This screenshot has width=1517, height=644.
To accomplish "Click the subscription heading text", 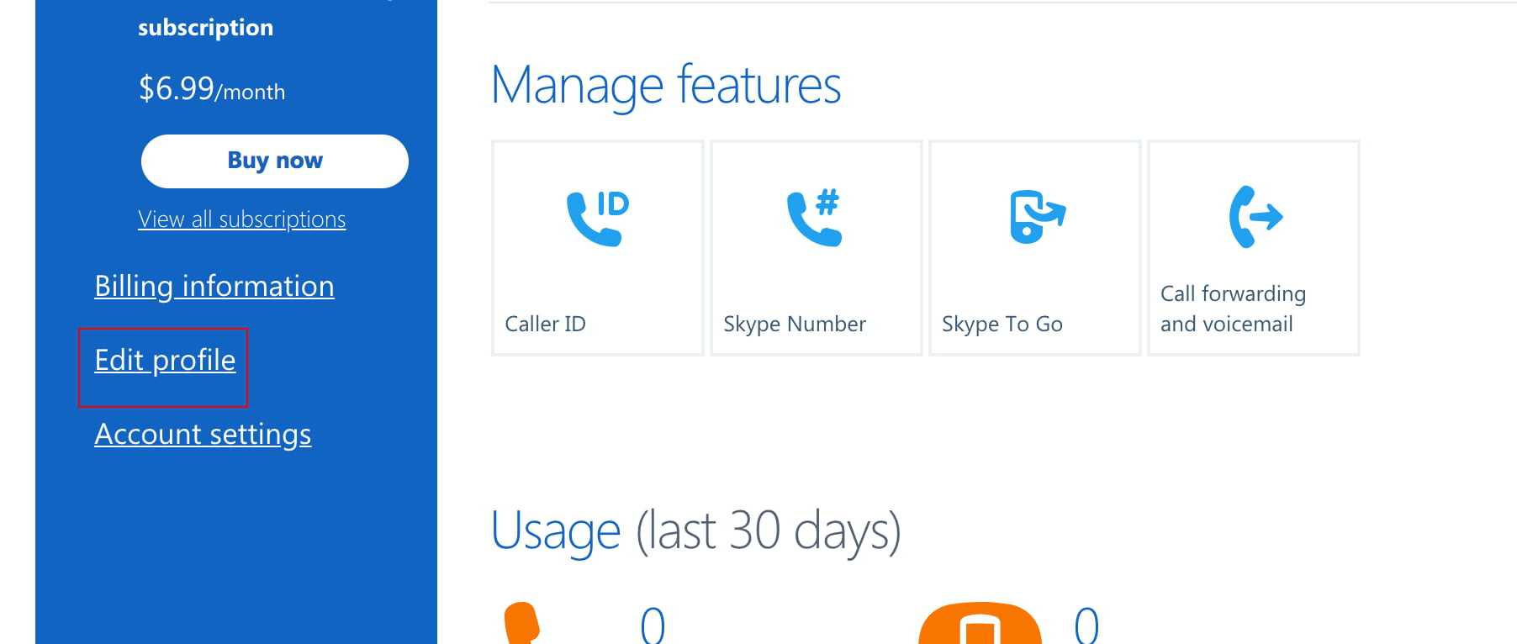I will pyautogui.click(x=206, y=28).
